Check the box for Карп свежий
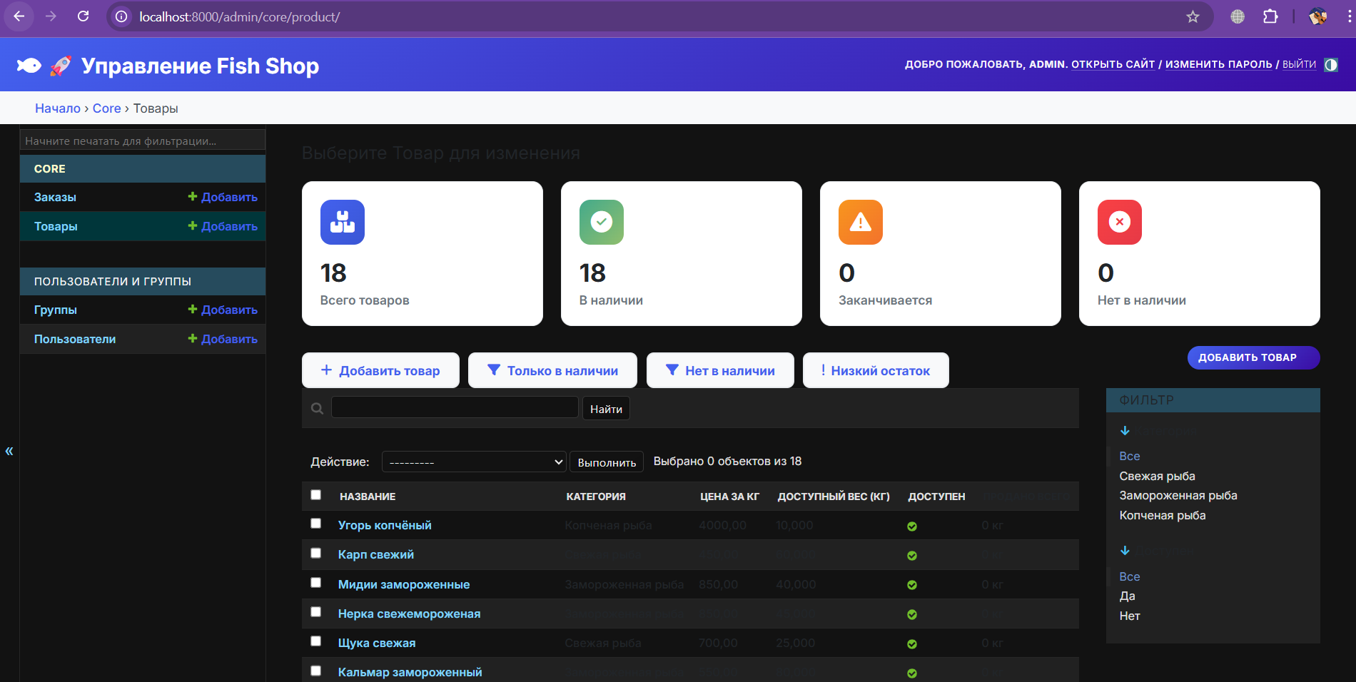Screen dimensions: 1356x682 [316, 553]
